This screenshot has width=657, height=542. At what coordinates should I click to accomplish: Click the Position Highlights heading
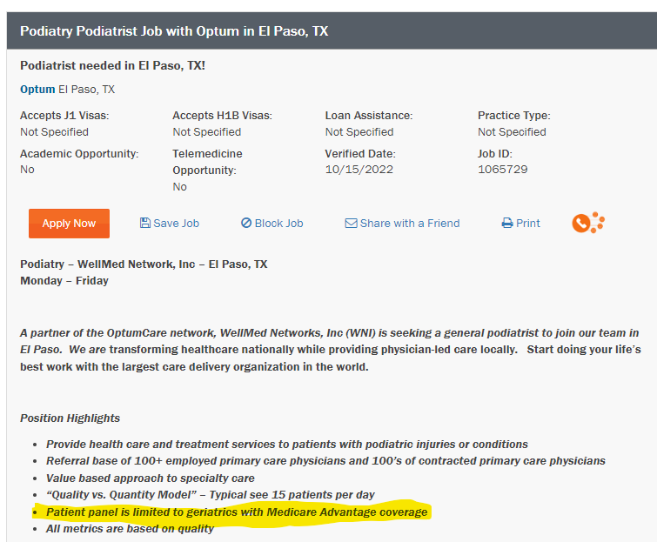pos(70,418)
